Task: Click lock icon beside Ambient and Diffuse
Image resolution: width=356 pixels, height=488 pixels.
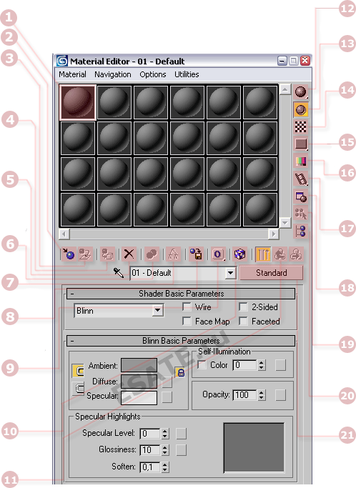Action: coord(180,372)
